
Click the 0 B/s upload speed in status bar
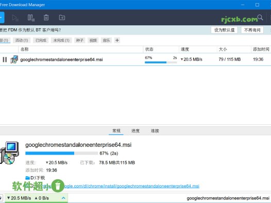point(42,198)
